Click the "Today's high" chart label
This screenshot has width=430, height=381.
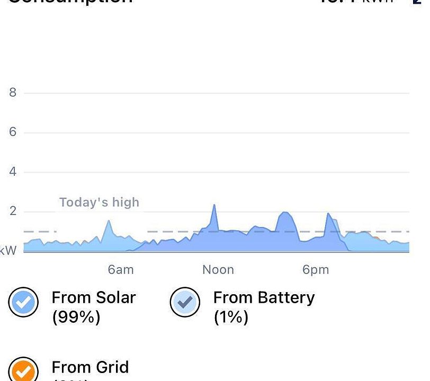pyautogui.click(x=99, y=202)
